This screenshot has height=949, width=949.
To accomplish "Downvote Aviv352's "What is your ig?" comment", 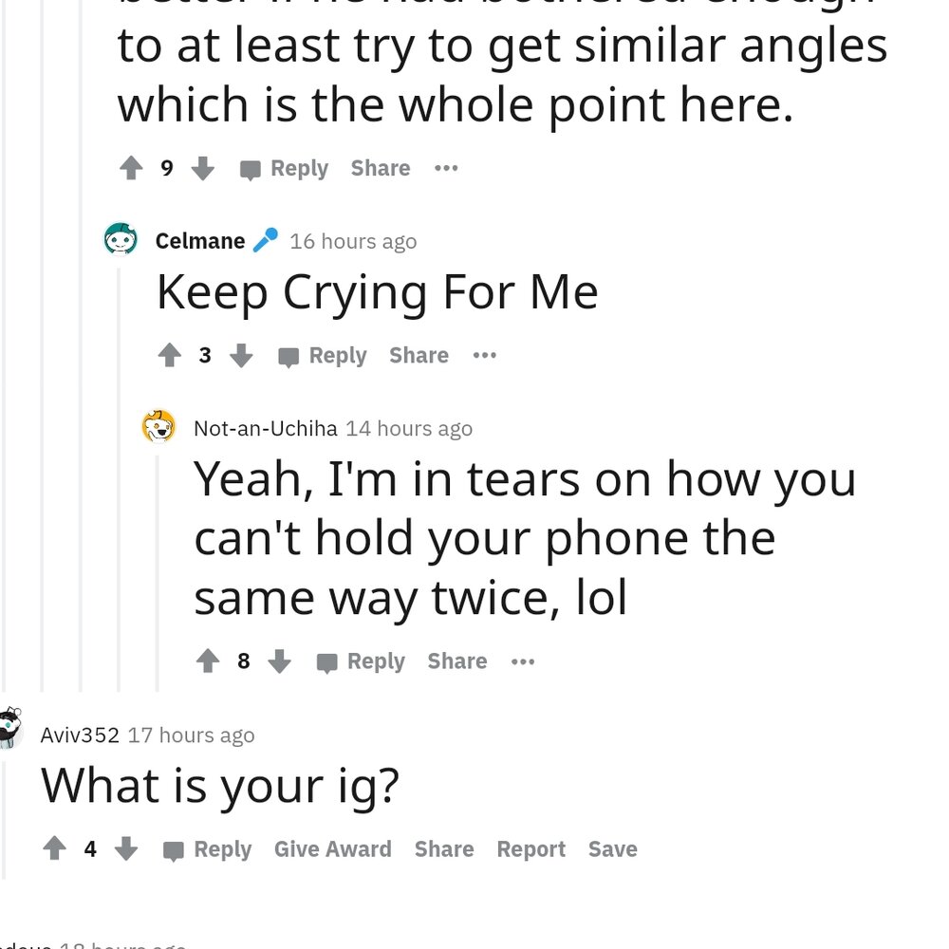I will pos(126,849).
